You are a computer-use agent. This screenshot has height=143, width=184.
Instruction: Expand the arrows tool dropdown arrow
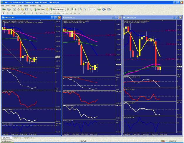42,13
